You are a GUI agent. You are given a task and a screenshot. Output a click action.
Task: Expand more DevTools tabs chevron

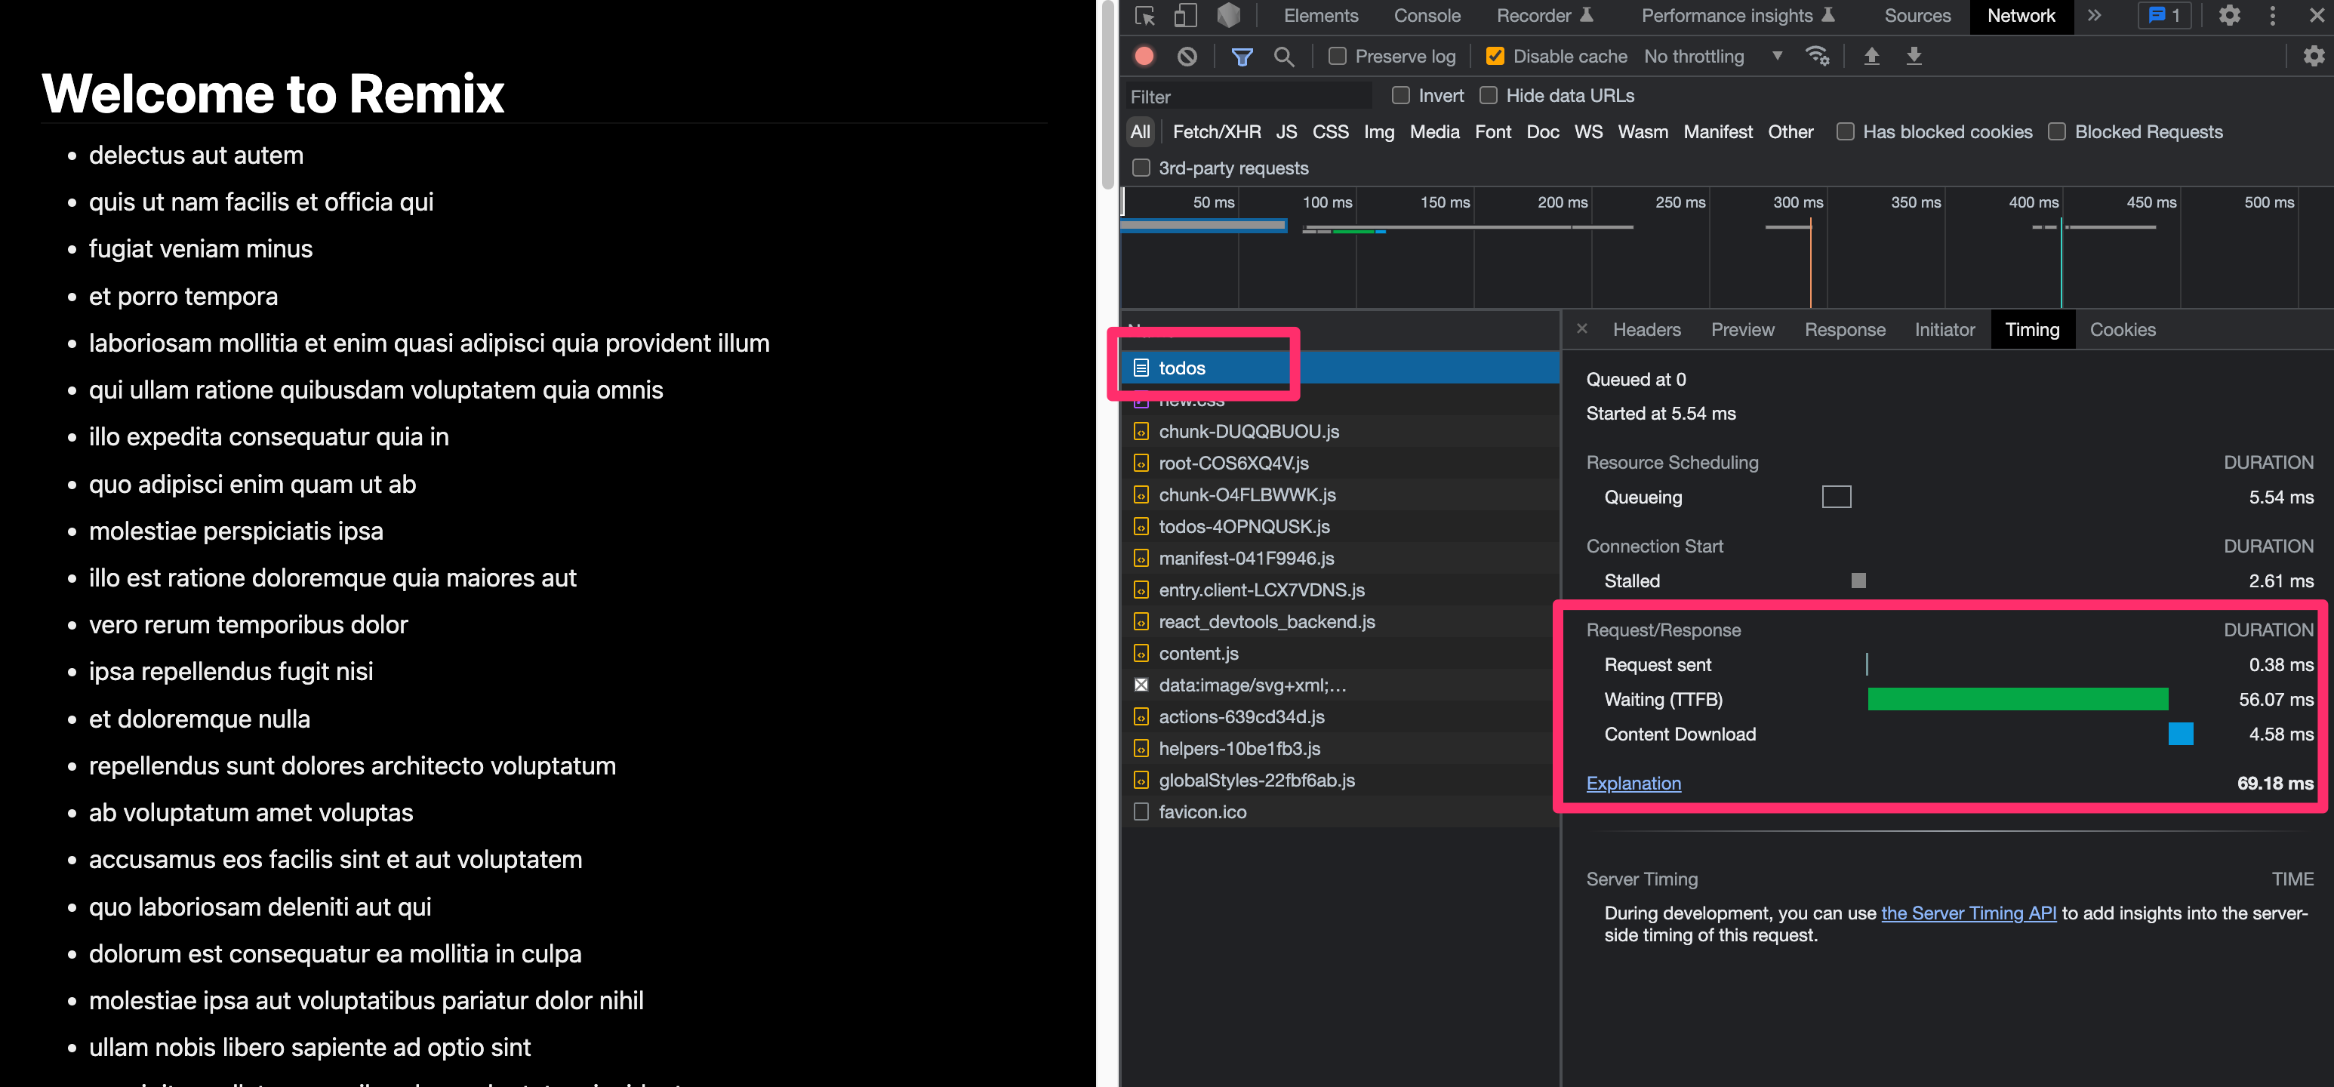pyautogui.click(x=2094, y=15)
